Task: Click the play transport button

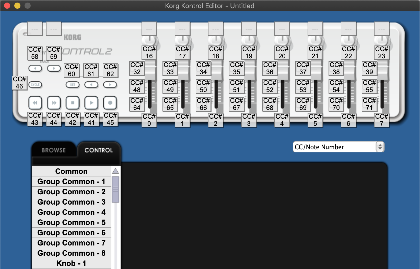Action: (91, 103)
